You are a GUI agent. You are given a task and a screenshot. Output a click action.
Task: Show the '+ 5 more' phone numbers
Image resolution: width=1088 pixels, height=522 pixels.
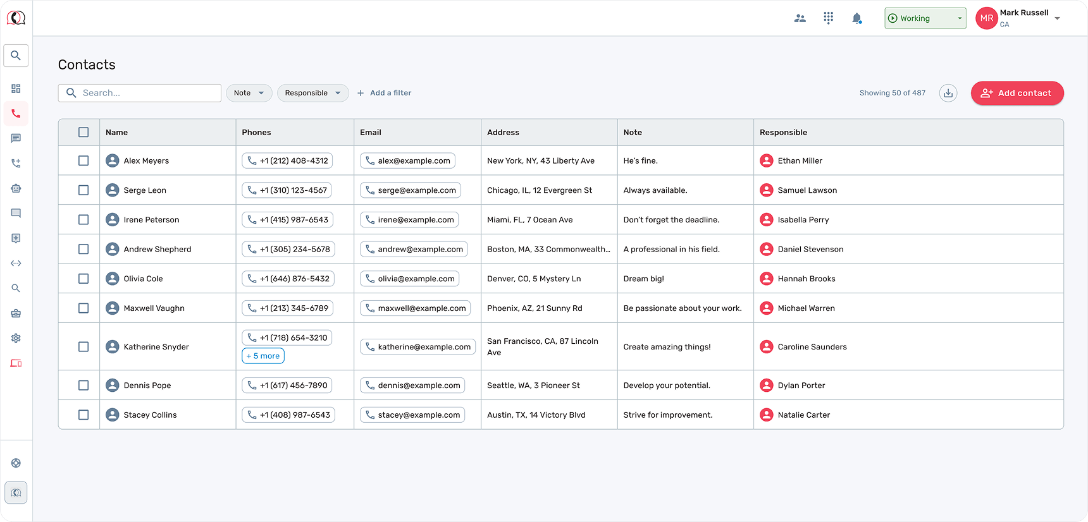(x=263, y=356)
